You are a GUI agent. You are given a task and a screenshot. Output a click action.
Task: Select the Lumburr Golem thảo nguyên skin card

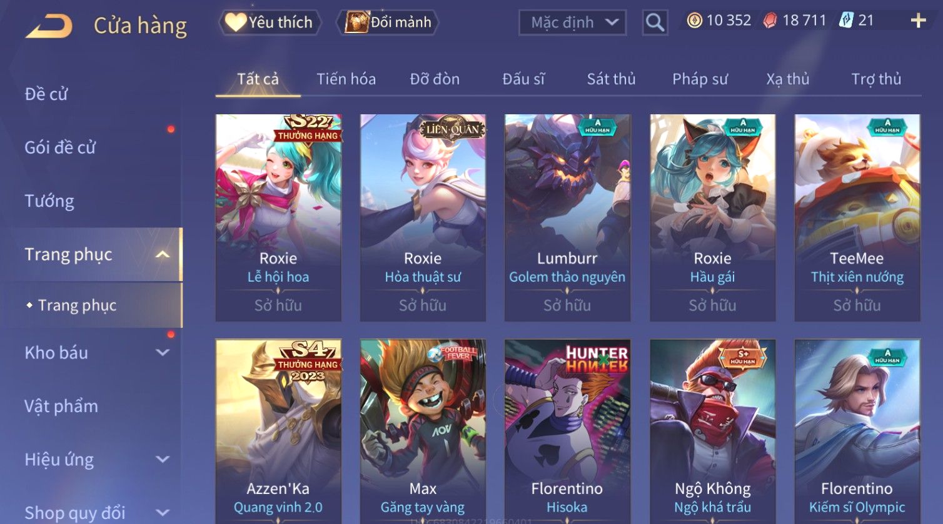567,218
